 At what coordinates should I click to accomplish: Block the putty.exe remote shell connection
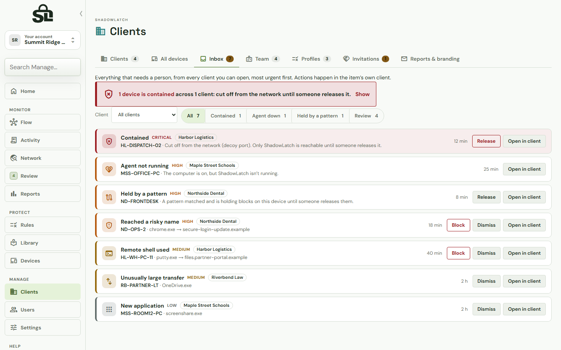click(x=458, y=253)
